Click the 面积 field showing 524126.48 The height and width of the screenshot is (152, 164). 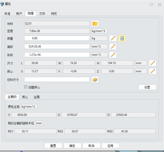point(57,46)
